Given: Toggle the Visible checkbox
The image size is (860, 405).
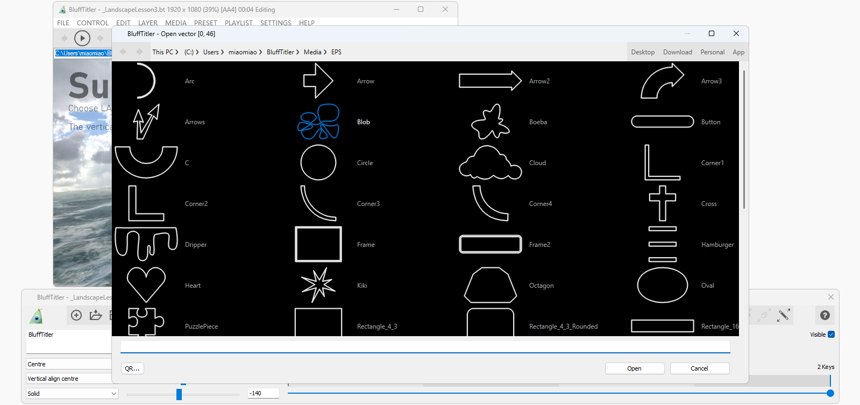Looking at the screenshot, I should click(831, 335).
